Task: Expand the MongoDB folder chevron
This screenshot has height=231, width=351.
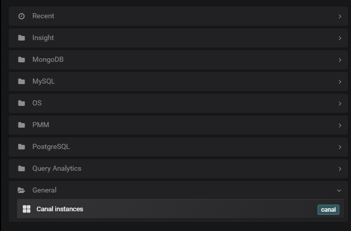Action: [340, 60]
